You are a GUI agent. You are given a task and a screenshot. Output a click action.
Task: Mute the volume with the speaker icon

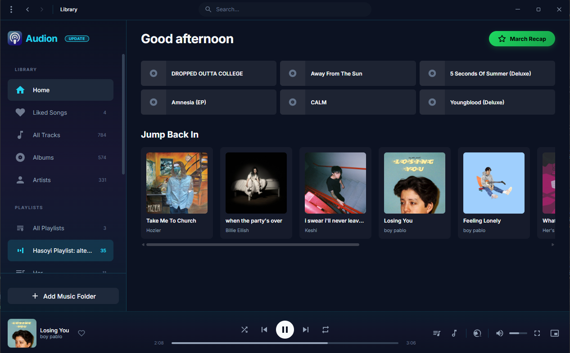(499, 333)
